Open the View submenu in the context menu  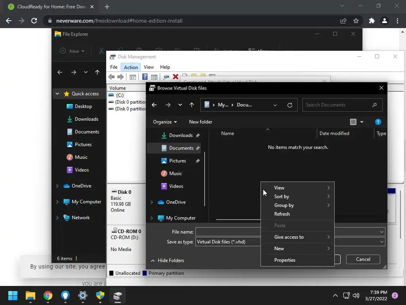click(x=297, y=188)
